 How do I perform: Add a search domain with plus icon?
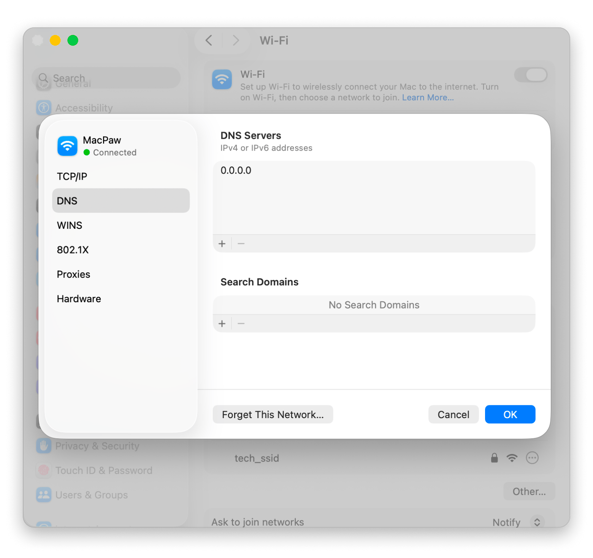pyautogui.click(x=222, y=324)
